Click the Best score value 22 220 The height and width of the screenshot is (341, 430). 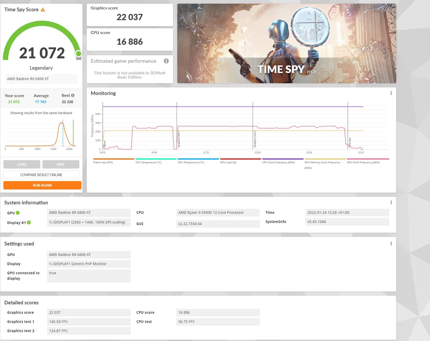coord(67,102)
